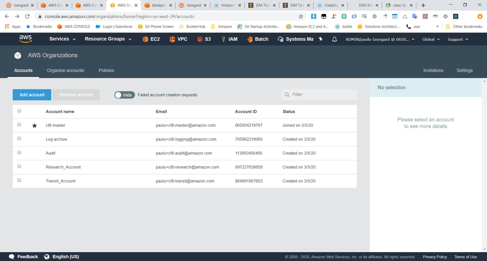Switch to the bbdeploy browser tab

click(x=158, y=6)
